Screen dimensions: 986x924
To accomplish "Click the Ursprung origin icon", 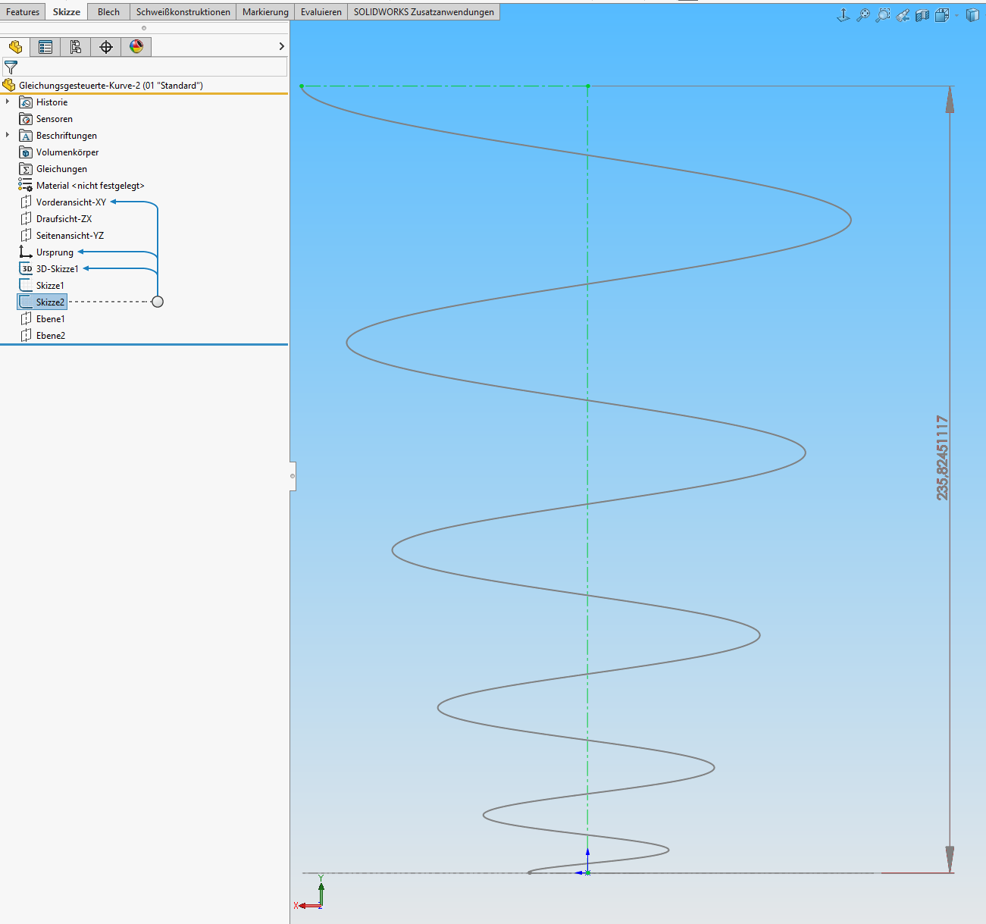I will pyautogui.click(x=26, y=252).
